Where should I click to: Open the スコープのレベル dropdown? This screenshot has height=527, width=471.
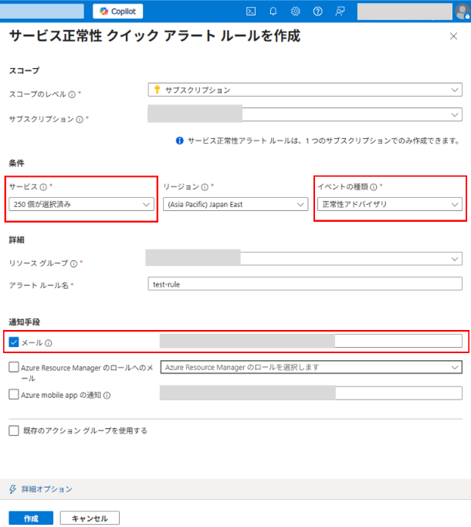[x=305, y=90]
